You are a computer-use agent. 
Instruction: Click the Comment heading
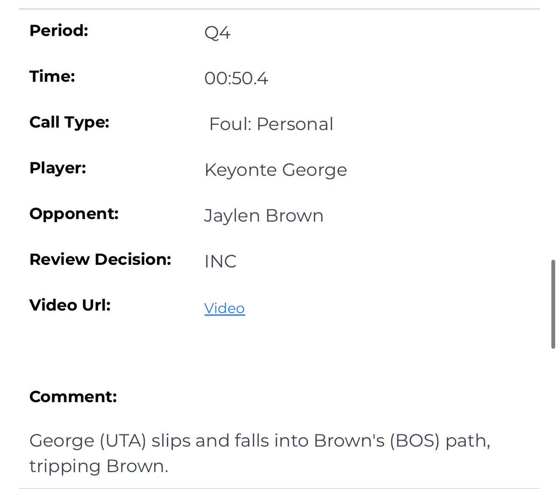click(73, 397)
